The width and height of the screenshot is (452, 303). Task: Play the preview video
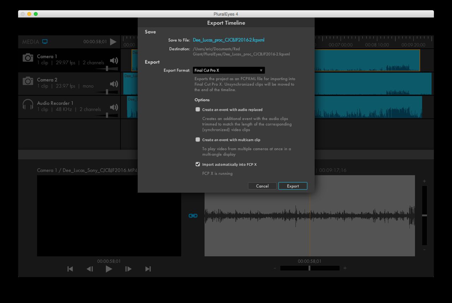(109, 269)
